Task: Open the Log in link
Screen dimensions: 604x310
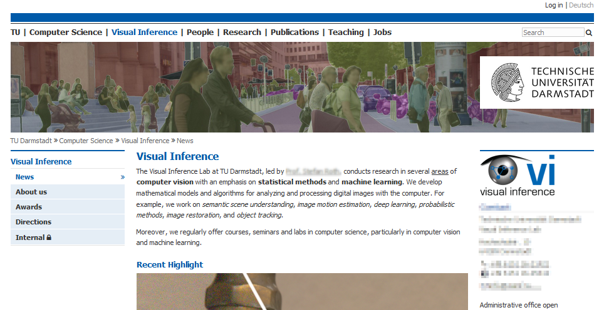Action: [553, 5]
